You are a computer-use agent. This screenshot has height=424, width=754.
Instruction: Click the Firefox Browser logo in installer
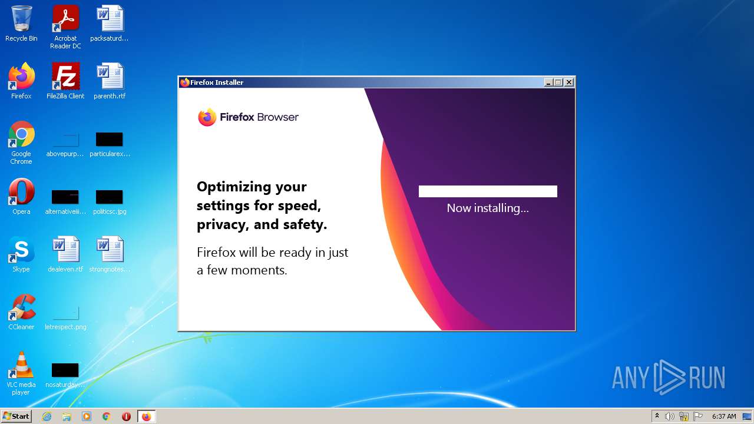[x=249, y=117]
